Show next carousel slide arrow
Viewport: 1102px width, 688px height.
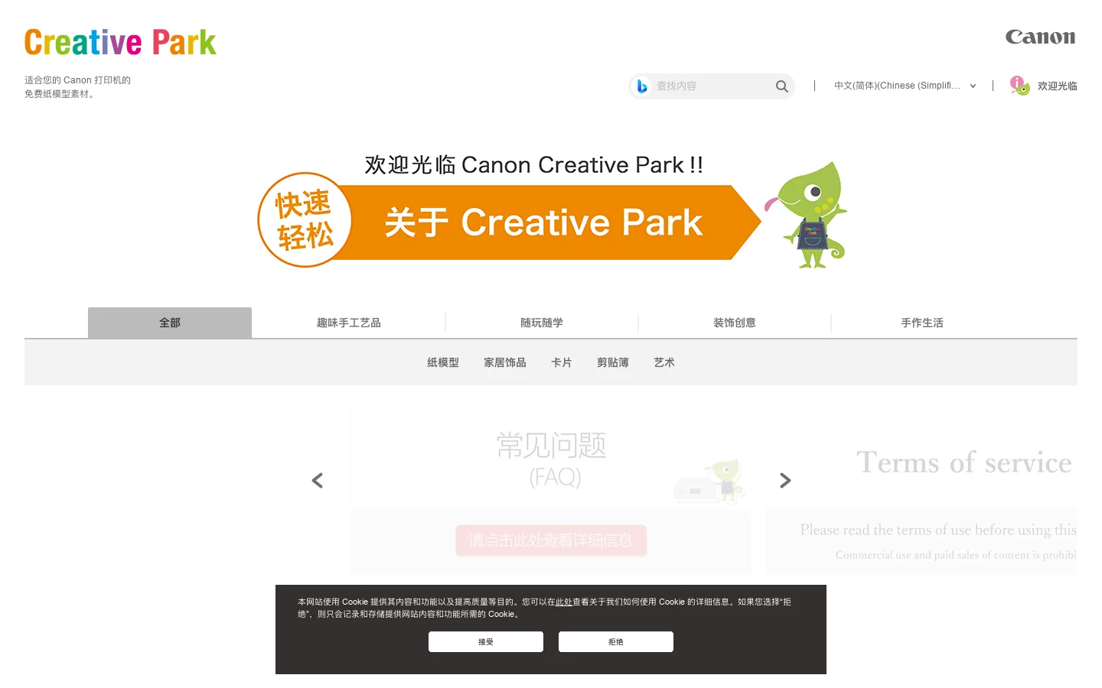click(785, 480)
